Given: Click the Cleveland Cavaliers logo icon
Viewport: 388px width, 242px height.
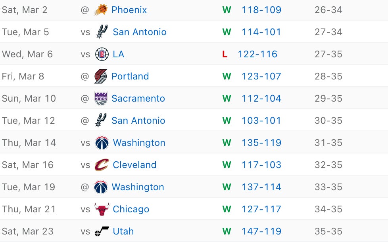Looking at the screenshot, I should [x=102, y=165].
